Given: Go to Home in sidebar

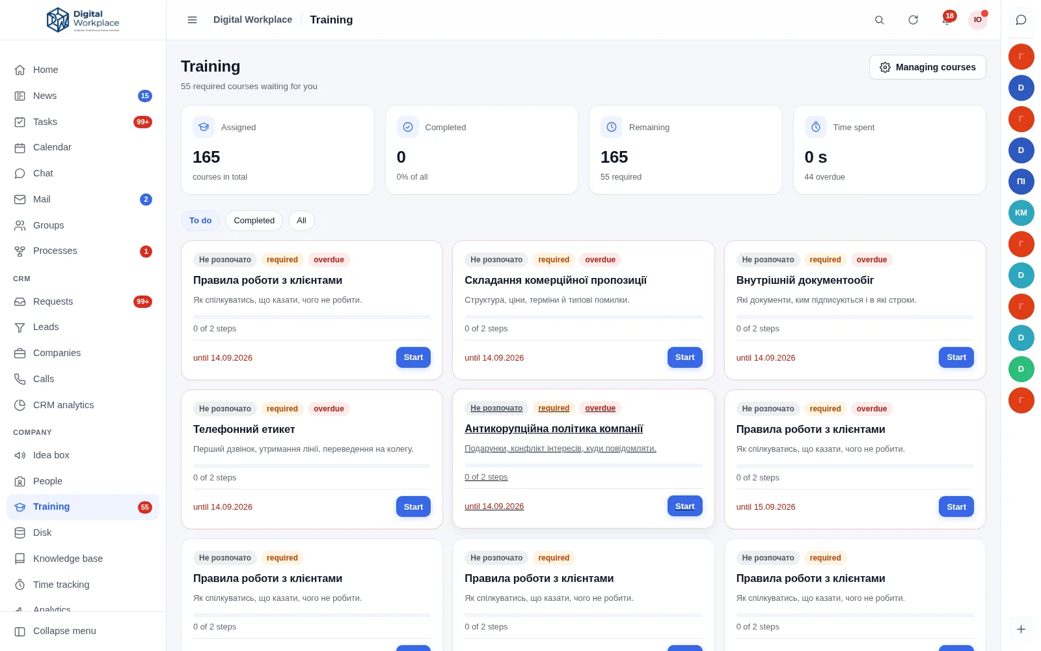Looking at the screenshot, I should pos(83,70).
